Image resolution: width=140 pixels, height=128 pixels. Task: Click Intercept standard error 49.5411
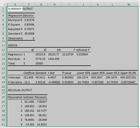[40, 77]
